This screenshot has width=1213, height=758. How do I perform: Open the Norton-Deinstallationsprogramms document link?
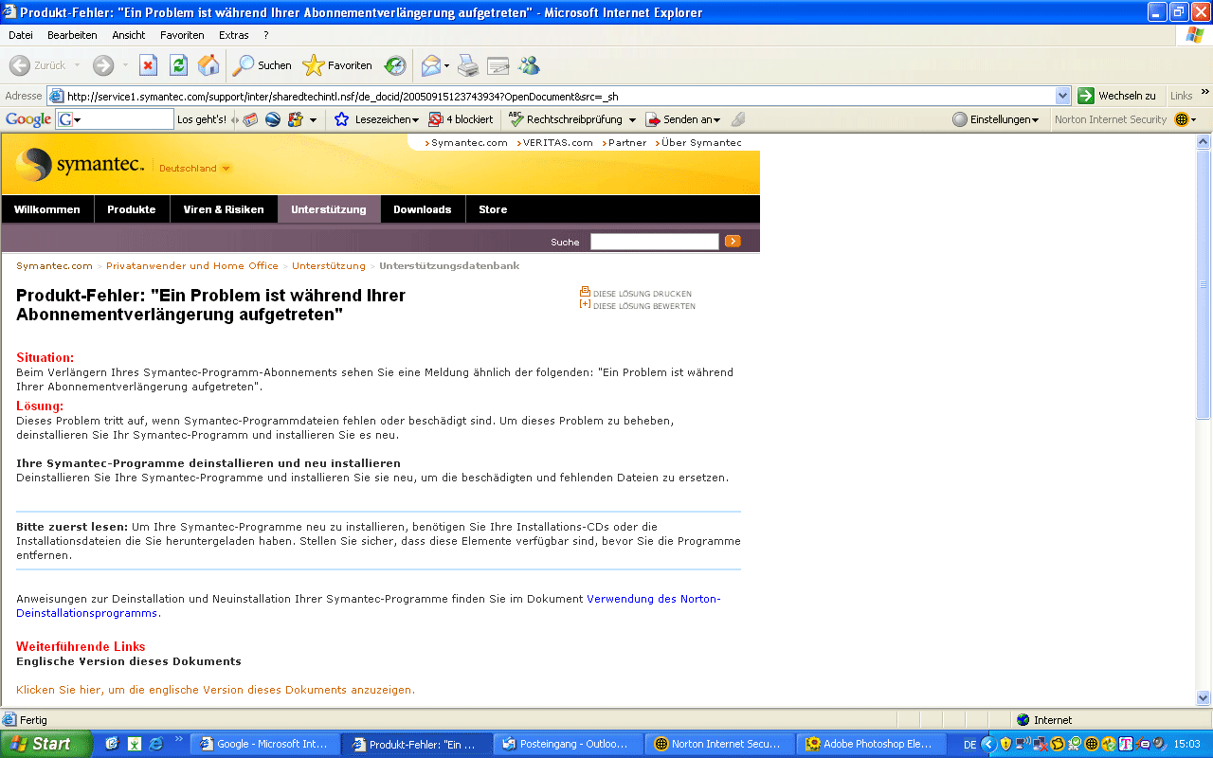369,606
